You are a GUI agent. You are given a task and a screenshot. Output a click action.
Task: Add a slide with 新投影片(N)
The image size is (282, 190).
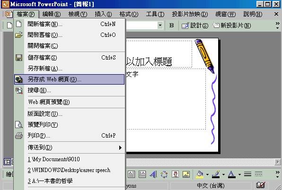232,26
